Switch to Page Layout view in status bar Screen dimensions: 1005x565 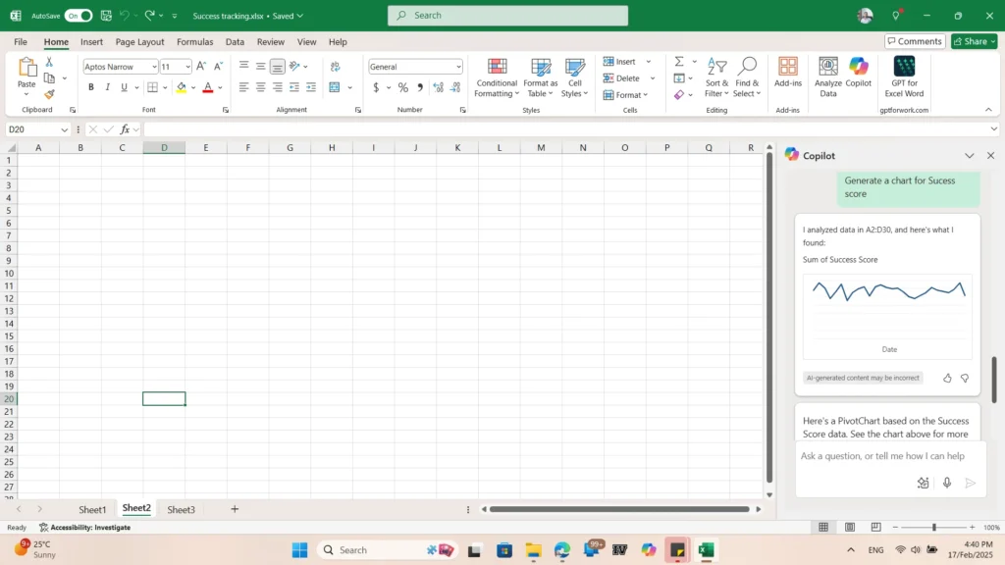point(850,527)
